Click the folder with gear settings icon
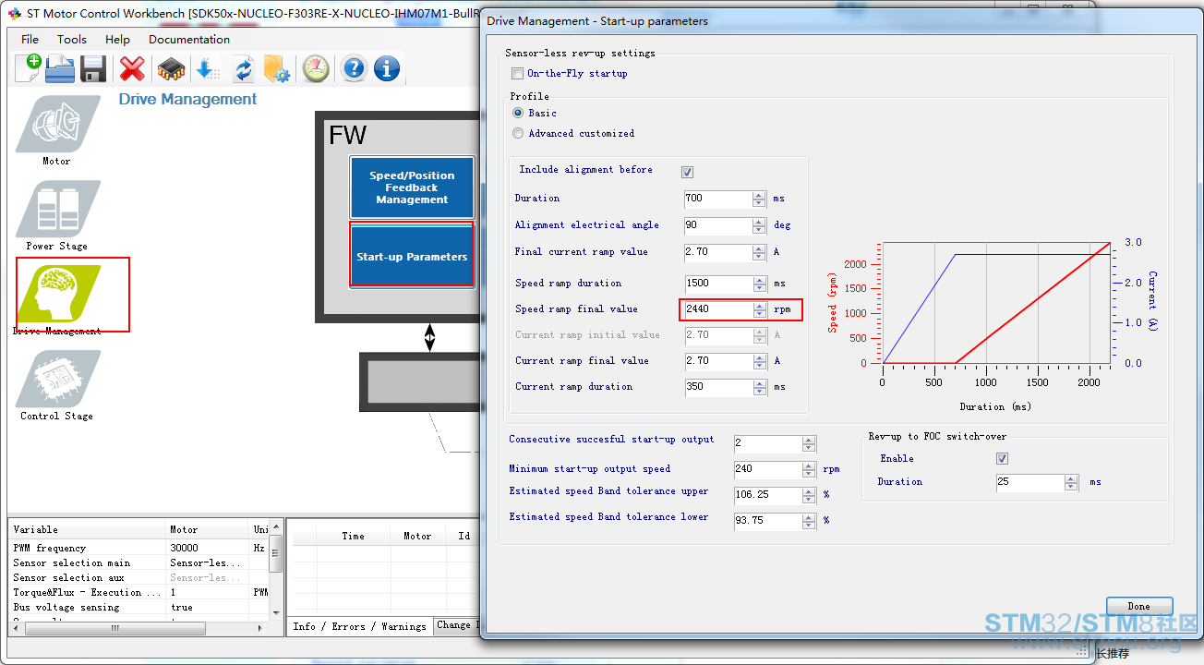The height and width of the screenshot is (665, 1204). 276,68
